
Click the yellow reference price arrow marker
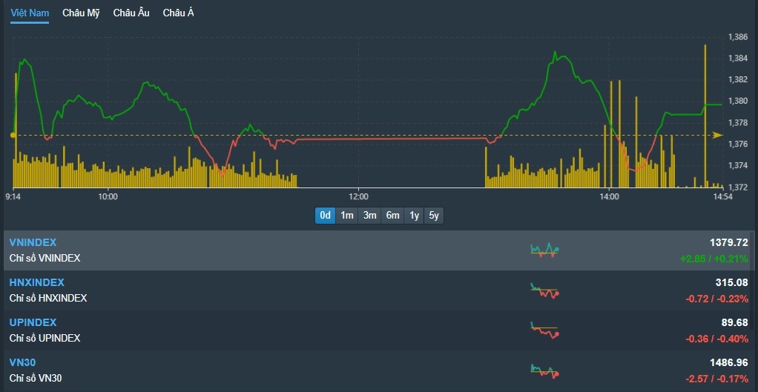pos(717,136)
